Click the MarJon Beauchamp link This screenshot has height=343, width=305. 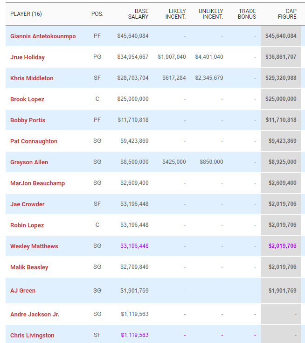tap(37, 183)
